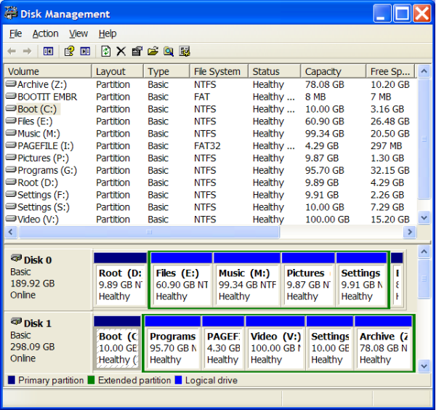436x410 pixels.
Task: Click the Logical drive legend color swatch
Action: [x=178, y=380]
